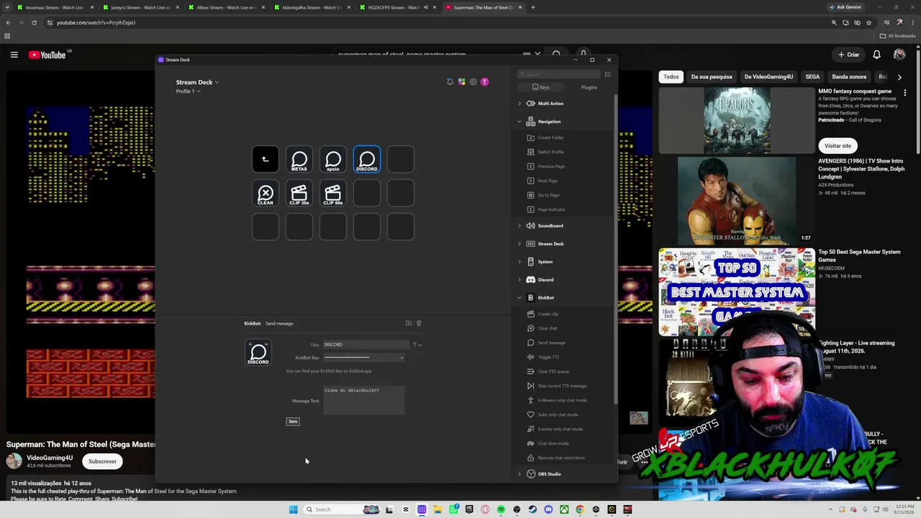Select the Banda sonora chip
The image size is (921, 518).
coord(849,77)
